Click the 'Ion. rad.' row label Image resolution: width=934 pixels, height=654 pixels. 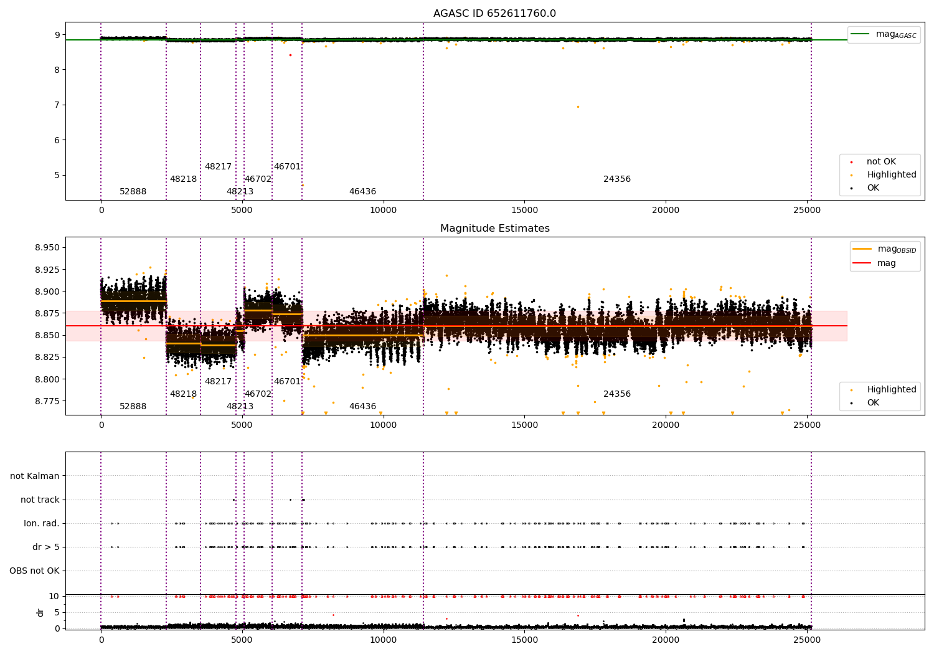coord(42,524)
